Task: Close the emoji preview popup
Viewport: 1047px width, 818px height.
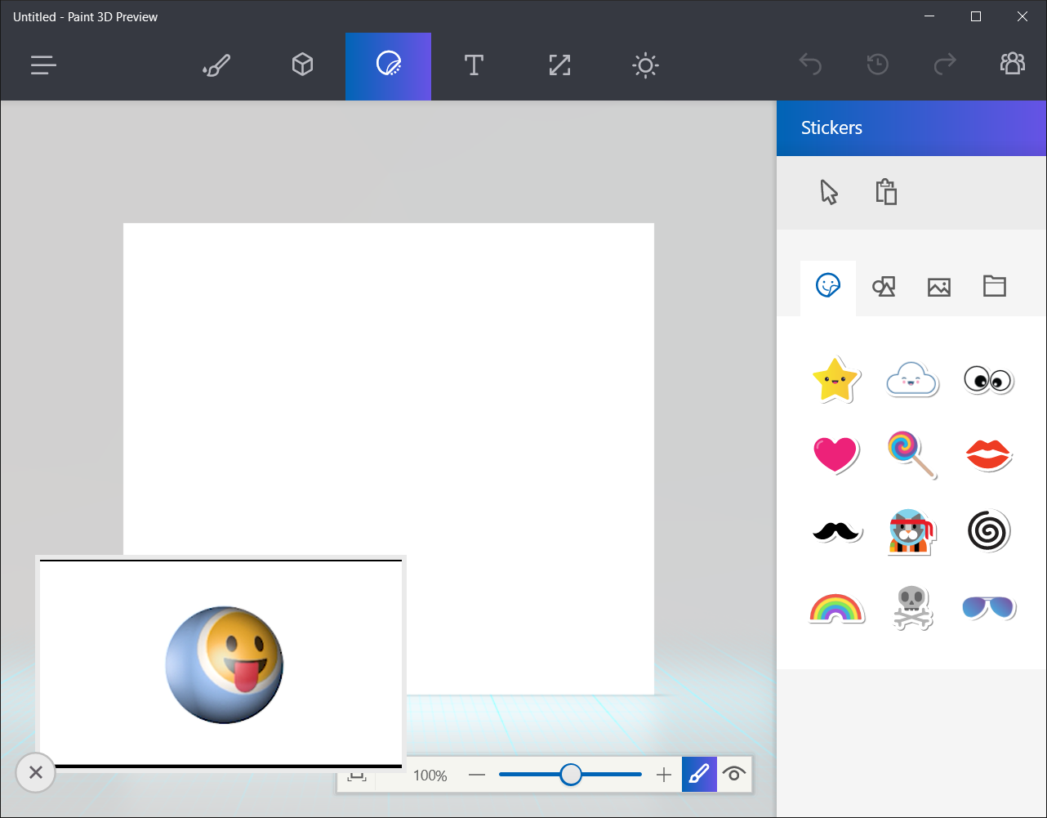Action: (x=35, y=772)
